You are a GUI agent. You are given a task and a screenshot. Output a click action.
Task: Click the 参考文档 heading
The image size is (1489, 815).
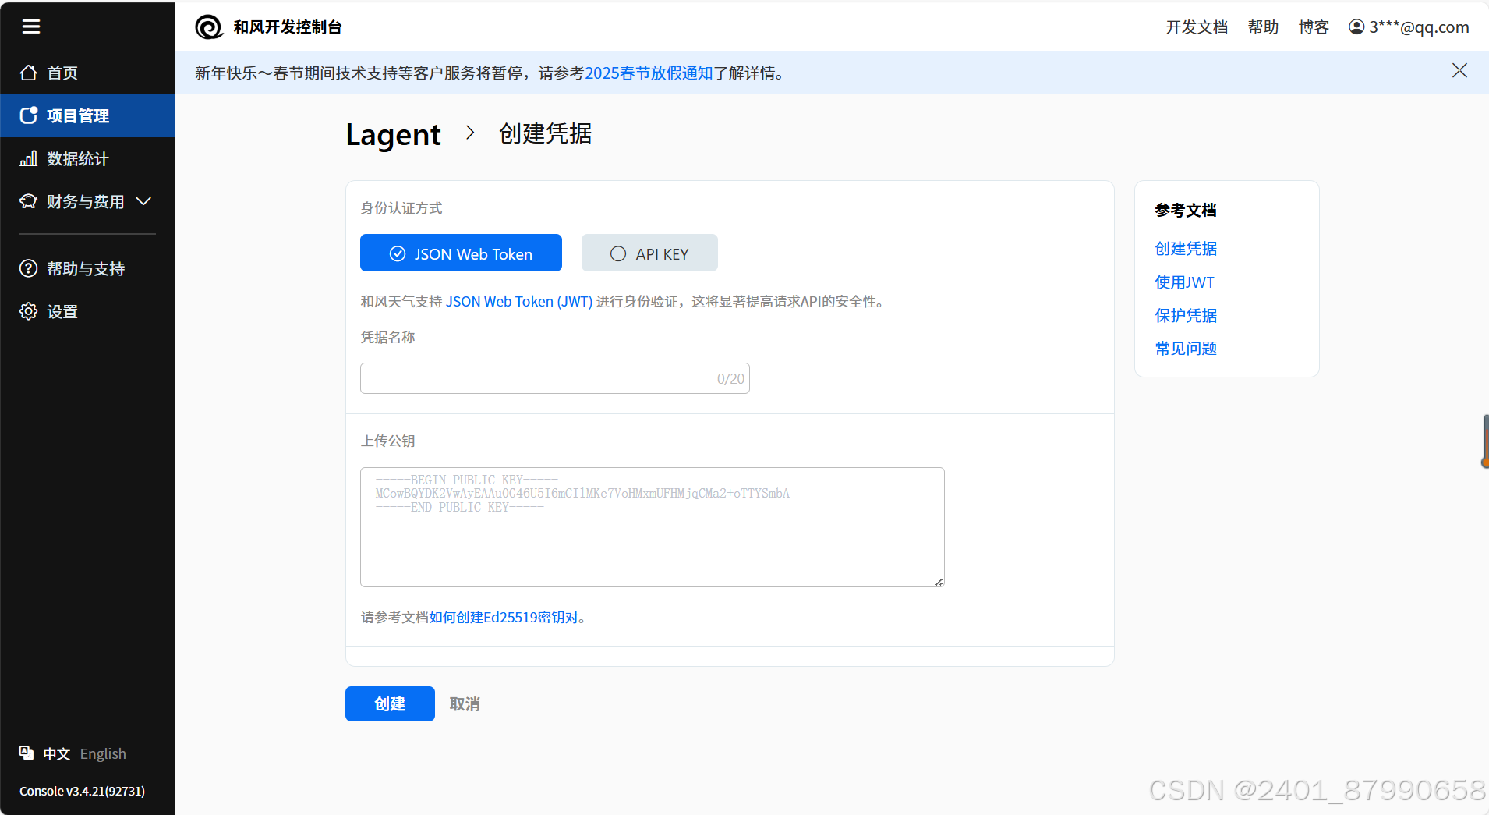click(1186, 210)
